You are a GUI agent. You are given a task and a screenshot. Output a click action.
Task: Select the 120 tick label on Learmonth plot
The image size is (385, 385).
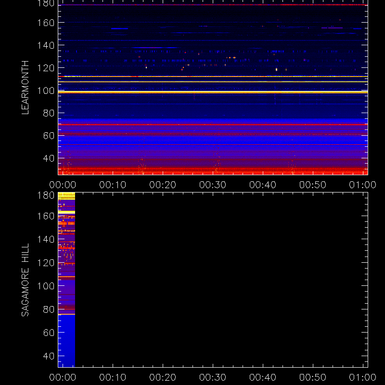[x=46, y=68]
